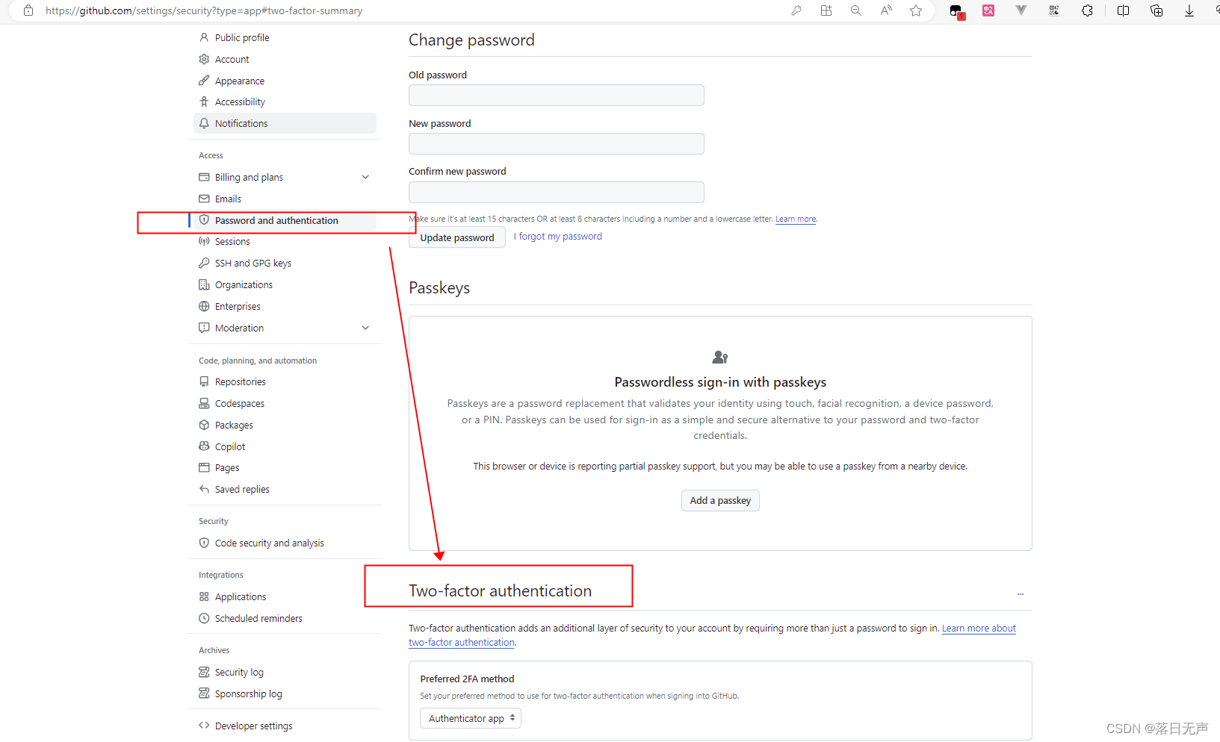Click the Appearance paintbrush icon
Screen dimensions: 1220x742
pyautogui.click(x=204, y=81)
